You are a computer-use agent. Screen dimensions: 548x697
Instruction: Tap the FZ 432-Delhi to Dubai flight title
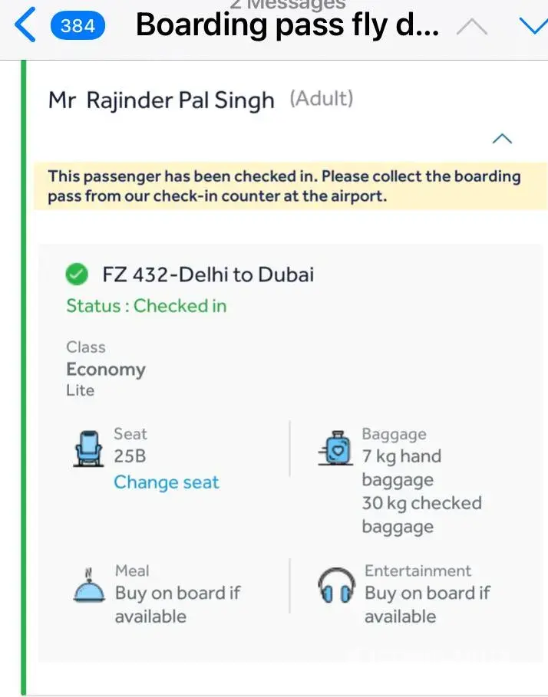pos(208,275)
